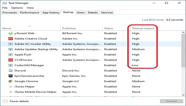Sort by the Name column header
The image size is (186, 106).
pyautogui.click(x=7, y=28)
